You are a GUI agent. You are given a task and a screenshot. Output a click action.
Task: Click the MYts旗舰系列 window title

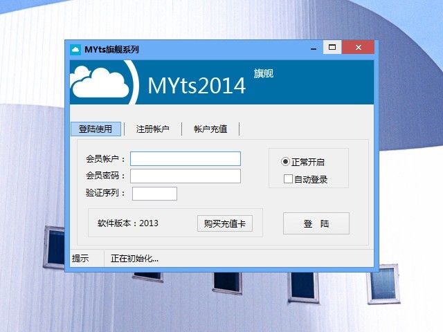[x=111, y=50]
